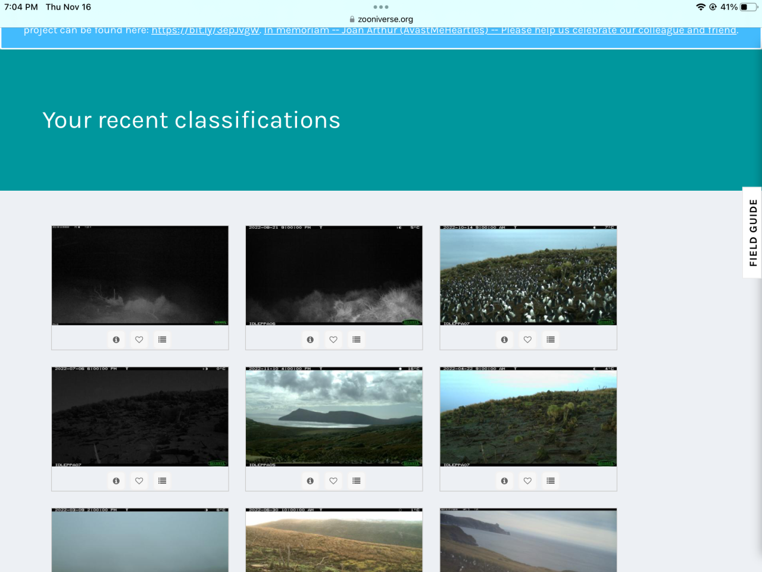Favorite the penguin colony image dated 2022-10-14
762x572 pixels.
click(527, 340)
